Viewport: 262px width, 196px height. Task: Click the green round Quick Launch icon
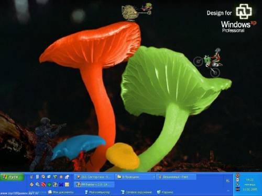(49, 185)
